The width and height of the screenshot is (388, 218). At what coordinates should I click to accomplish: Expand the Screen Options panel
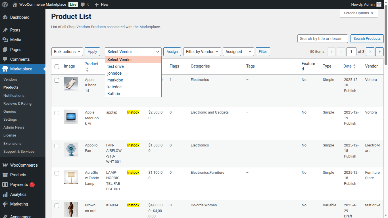[358, 13]
